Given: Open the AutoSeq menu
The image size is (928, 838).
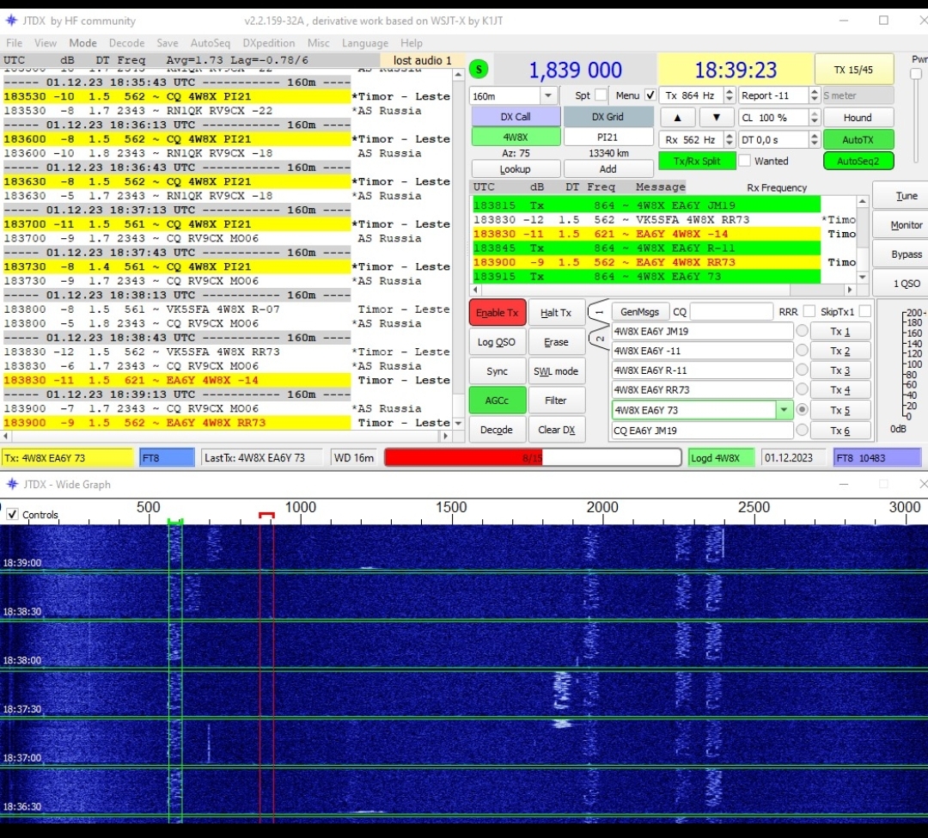Looking at the screenshot, I should coord(210,43).
